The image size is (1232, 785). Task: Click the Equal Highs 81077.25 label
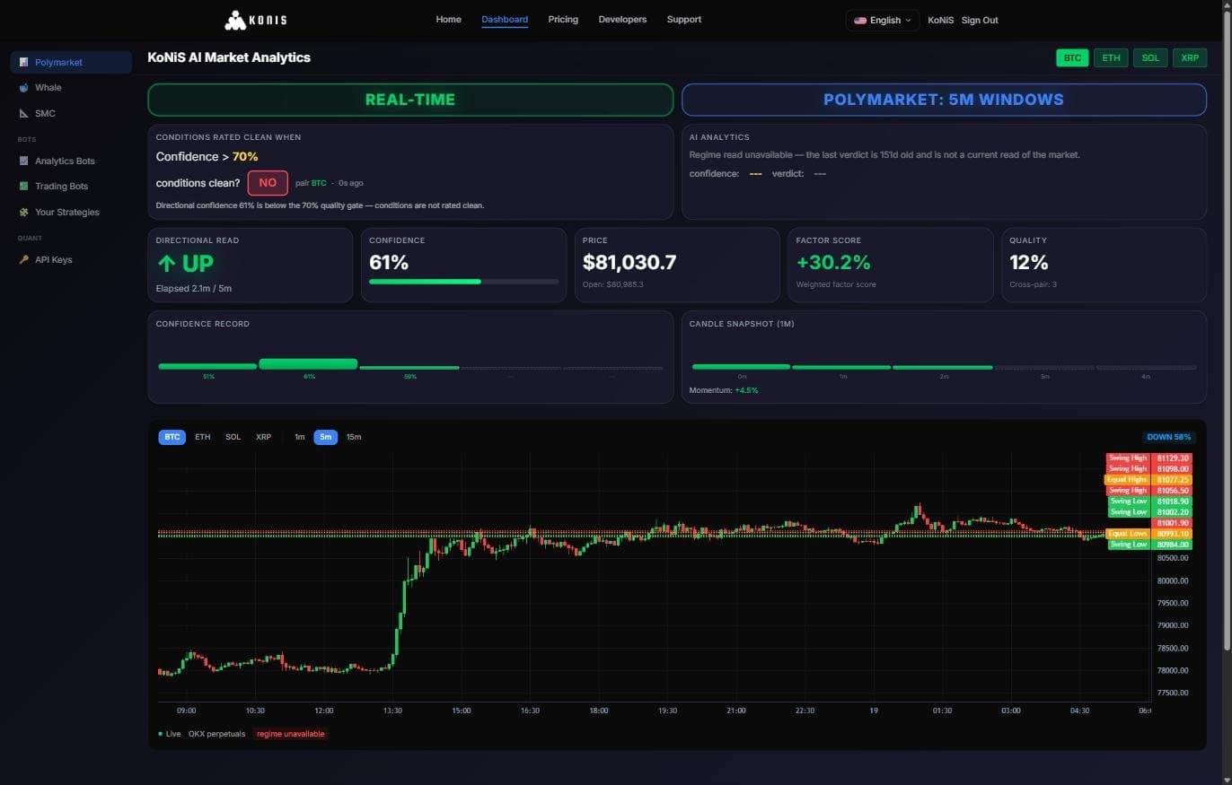pyautogui.click(x=1149, y=479)
